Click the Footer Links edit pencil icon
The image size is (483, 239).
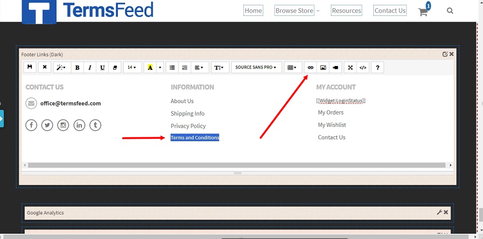click(x=445, y=54)
